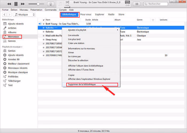Click the heart column header
Image resolution: width=187 pixels, height=133 pixels.
tap(153, 20)
